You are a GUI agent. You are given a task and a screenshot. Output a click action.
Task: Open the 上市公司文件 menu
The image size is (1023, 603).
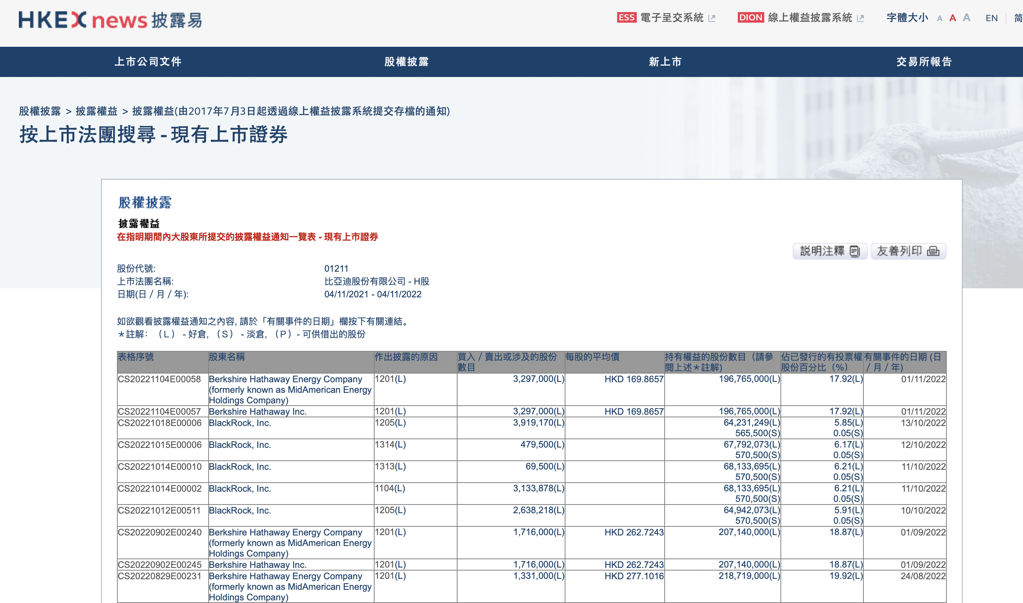point(148,62)
